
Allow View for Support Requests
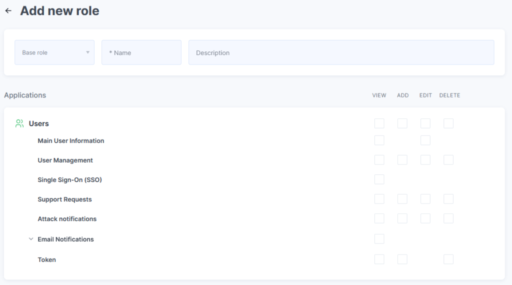pos(379,199)
